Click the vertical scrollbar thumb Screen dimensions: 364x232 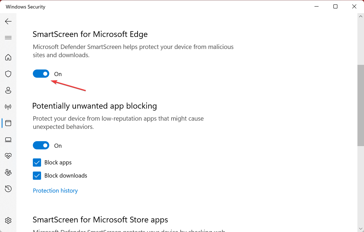click(x=361, y=105)
